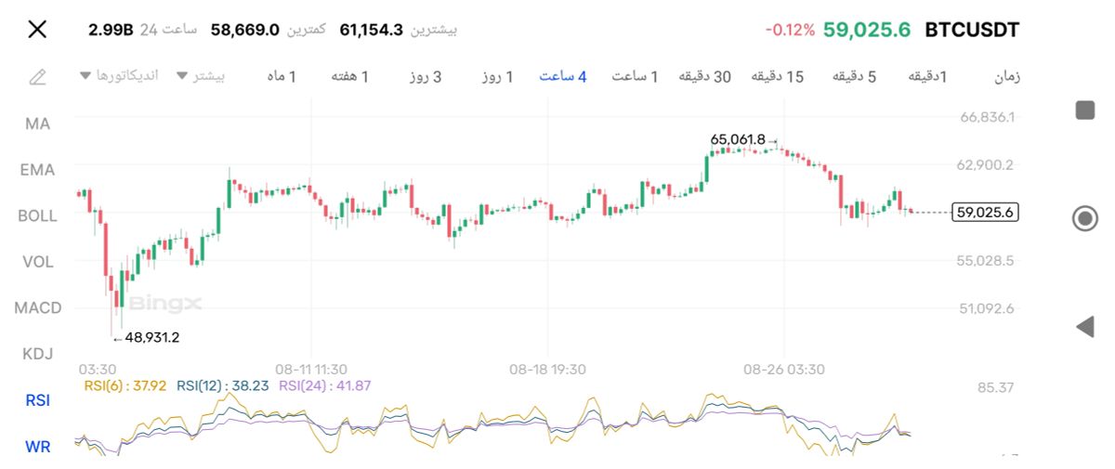Turn on the KDJ indicator
This screenshot has height=469, width=1115.
click(38, 353)
